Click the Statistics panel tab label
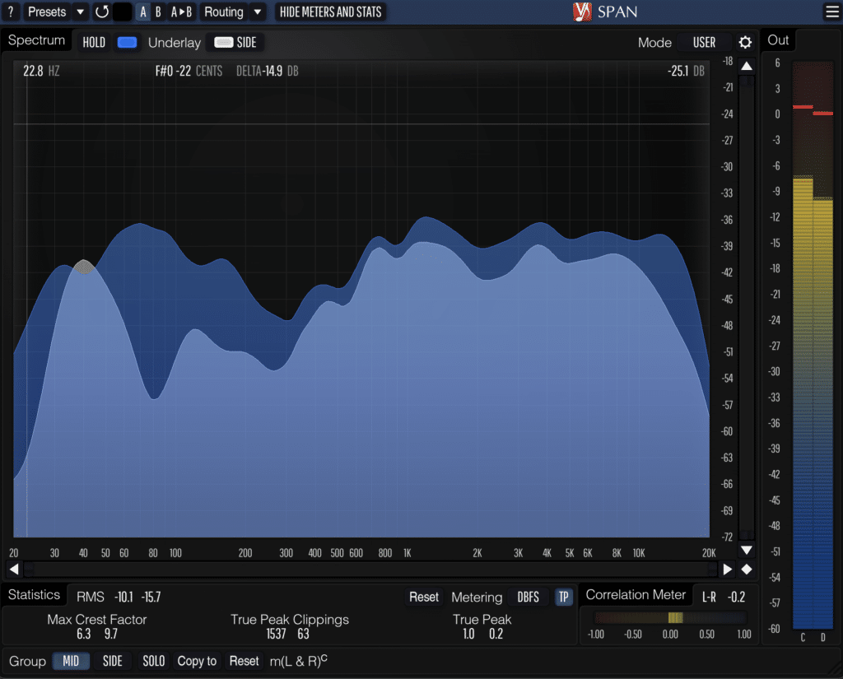 [34, 594]
